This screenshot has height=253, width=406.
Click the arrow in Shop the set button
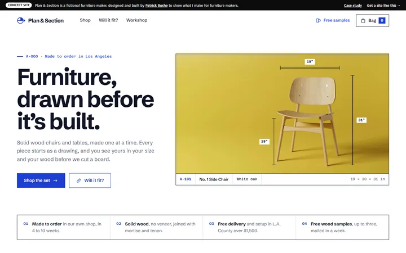click(55, 180)
